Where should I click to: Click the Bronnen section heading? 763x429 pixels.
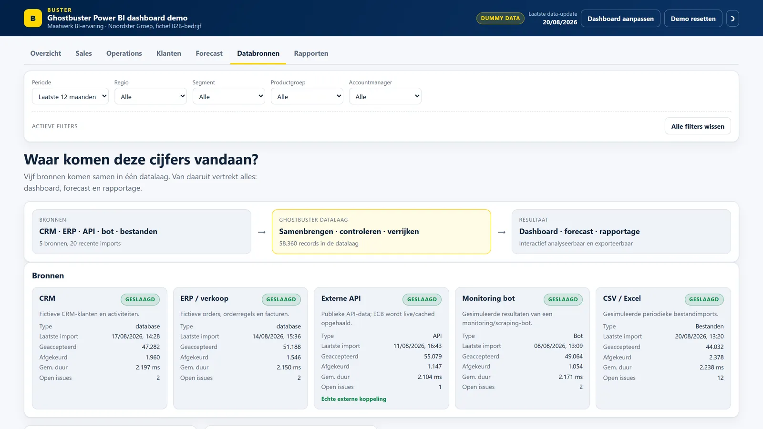(48, 276)
